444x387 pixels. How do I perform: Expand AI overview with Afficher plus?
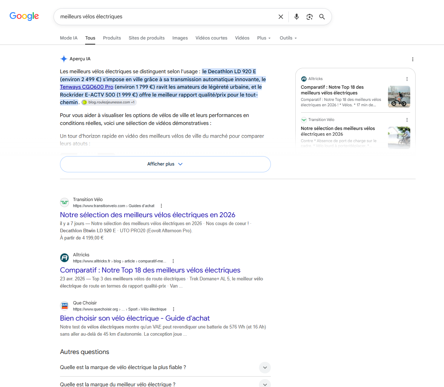165,164
